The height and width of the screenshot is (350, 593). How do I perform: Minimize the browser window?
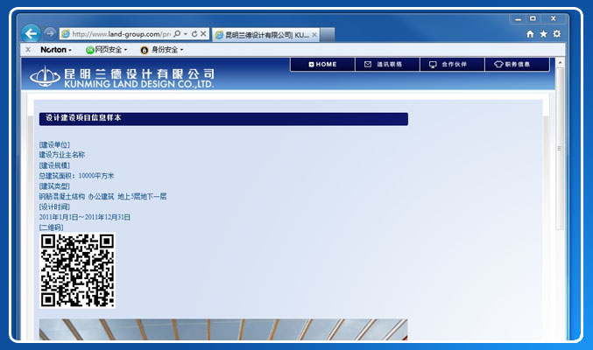519,19
